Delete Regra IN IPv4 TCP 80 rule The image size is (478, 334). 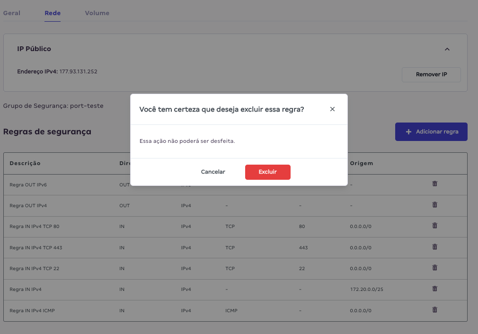434,226
